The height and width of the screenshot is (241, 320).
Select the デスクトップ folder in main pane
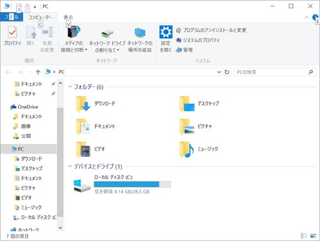click(x=199, y=104)
